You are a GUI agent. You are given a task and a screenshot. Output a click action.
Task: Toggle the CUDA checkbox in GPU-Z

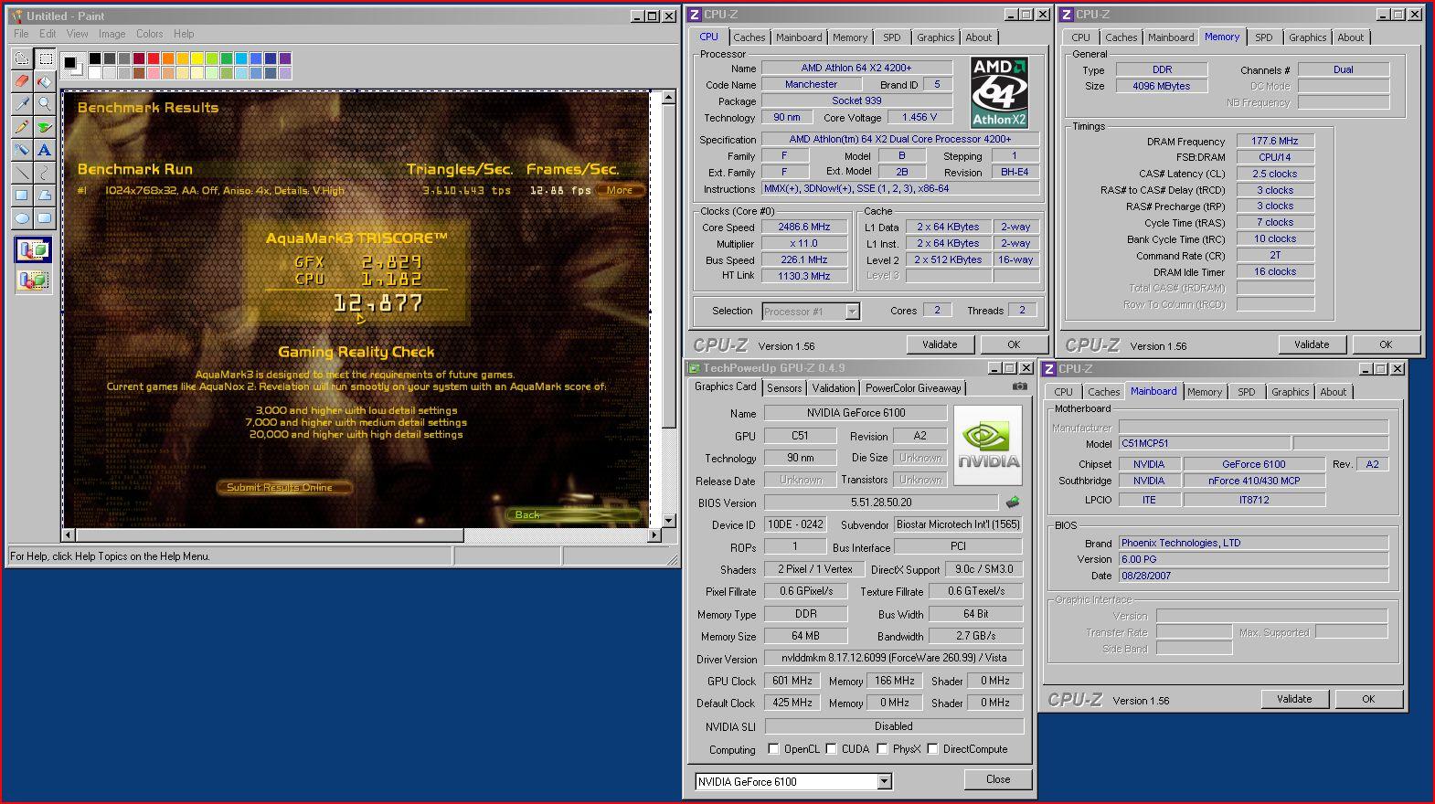831,749
